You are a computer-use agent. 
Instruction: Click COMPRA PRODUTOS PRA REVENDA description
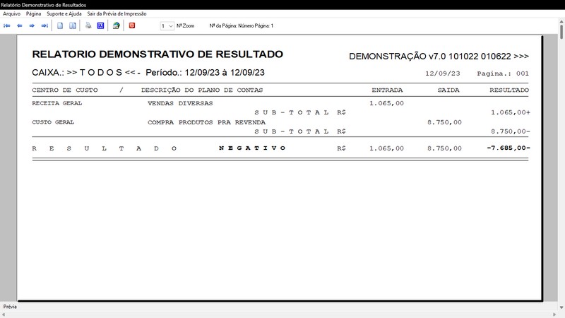206,122
